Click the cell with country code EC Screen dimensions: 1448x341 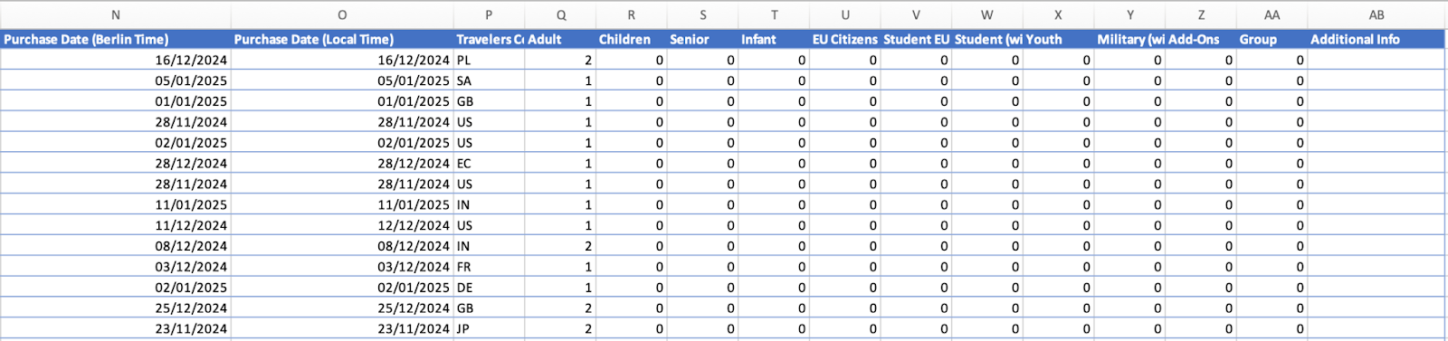(489, 163)
